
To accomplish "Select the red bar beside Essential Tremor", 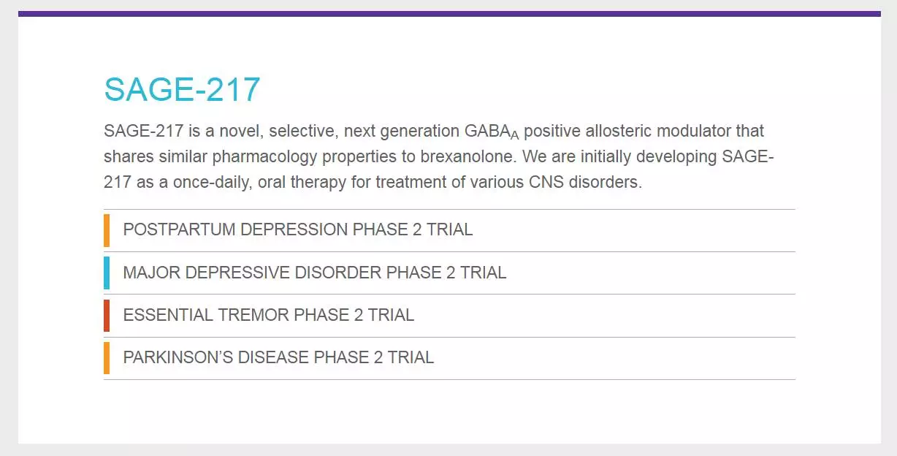I will coord(107,316).
